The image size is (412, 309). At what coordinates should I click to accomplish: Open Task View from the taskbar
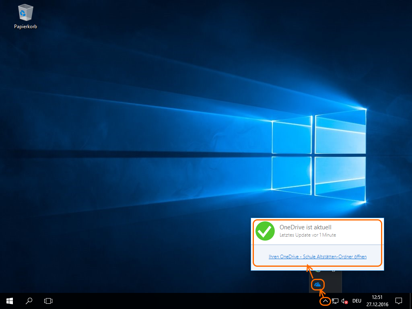pyautogui.click(x=48, y=301)
